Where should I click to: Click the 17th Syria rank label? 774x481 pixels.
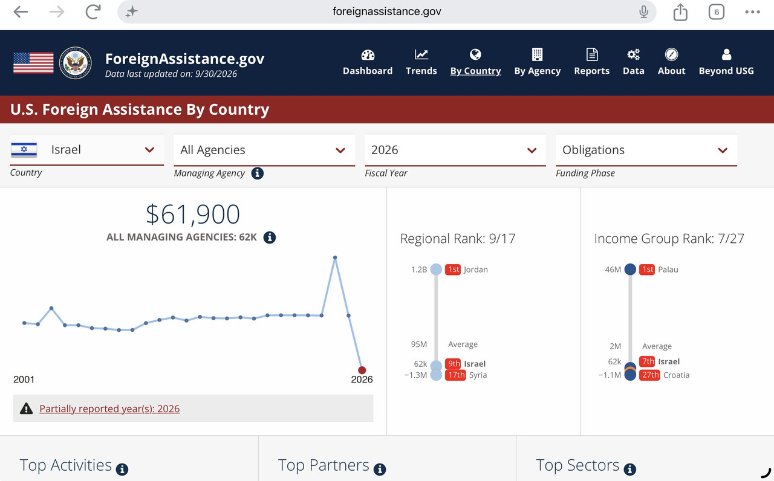pyautogui.click(x=456, y=375)
